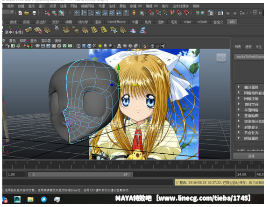Click the isolate select viewport icon
Image resolution: width=270 pixels, height=207 pixels.
coord(144,46)
